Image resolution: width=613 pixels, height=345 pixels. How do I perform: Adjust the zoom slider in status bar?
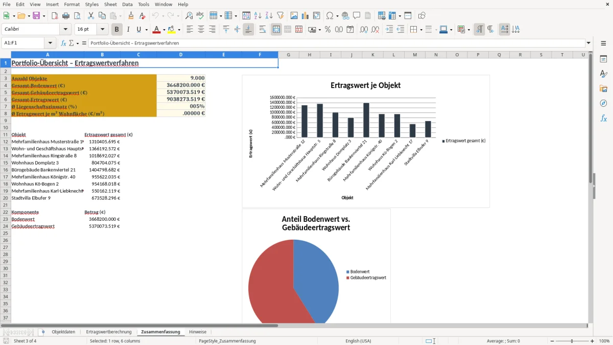tap(572, 341)
